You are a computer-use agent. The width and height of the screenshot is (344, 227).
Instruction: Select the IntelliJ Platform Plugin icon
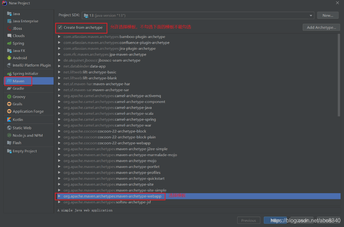click(9, 65)
